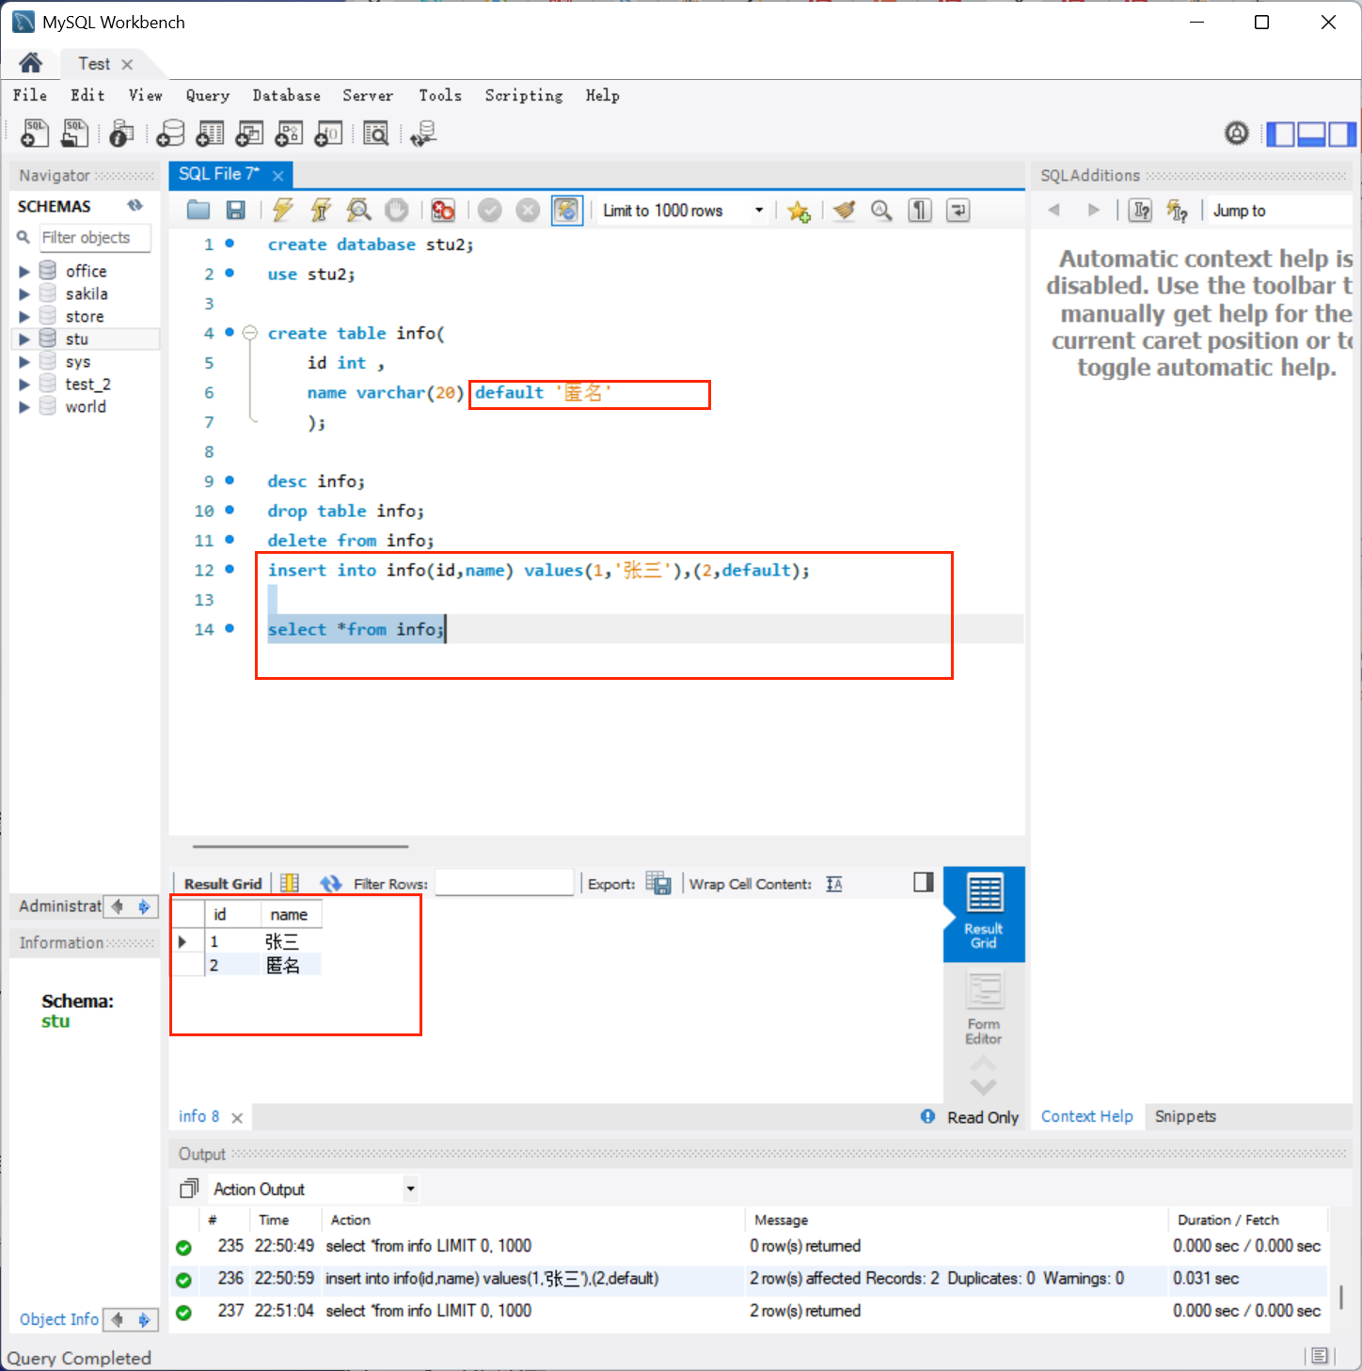Search table data icon
Image resolution: width=1362 pixels, height=1371 pixels.
[x=375, y=134]
